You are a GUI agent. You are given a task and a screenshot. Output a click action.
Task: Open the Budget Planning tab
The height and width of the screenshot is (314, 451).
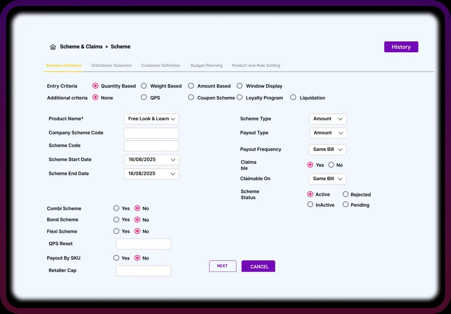pyautogui.click(x=206, y=65)
